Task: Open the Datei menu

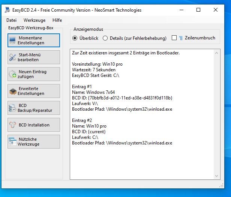Action: point(11,20)
